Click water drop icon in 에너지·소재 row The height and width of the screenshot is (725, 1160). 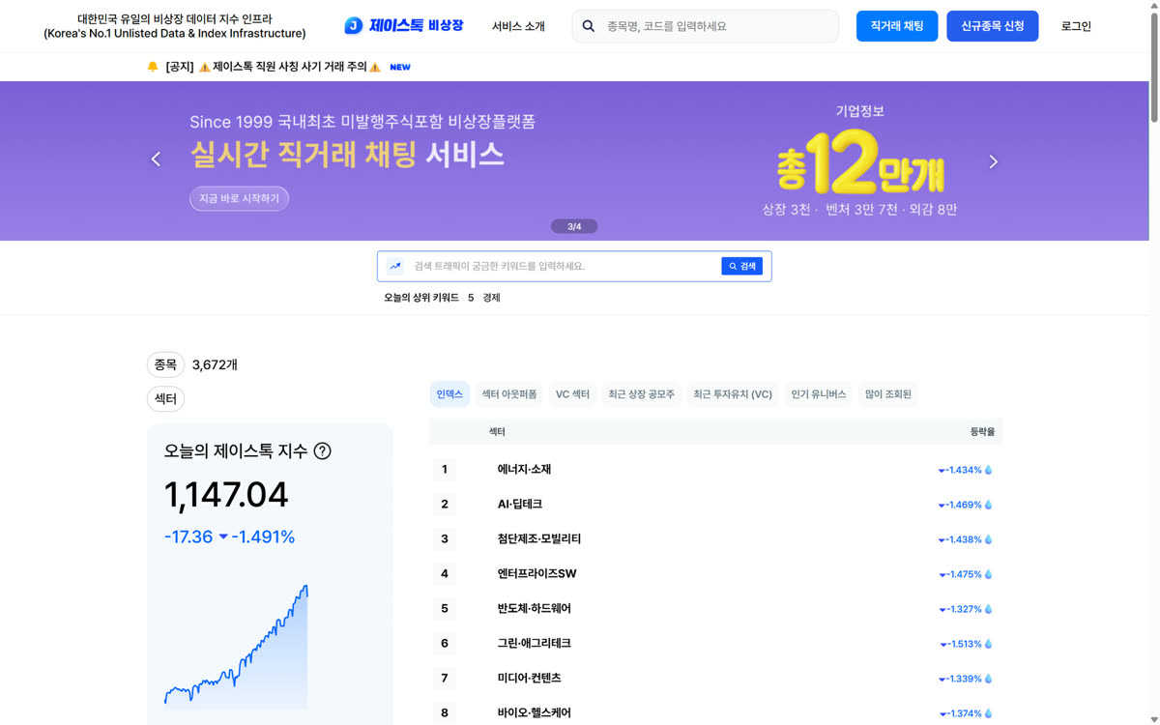pos(989,470)
